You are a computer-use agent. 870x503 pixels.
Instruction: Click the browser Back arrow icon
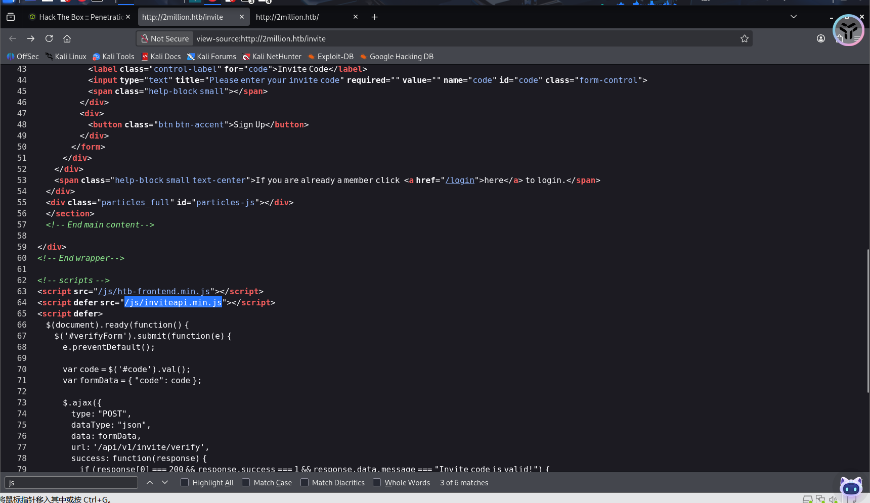(x=13, y=38)
